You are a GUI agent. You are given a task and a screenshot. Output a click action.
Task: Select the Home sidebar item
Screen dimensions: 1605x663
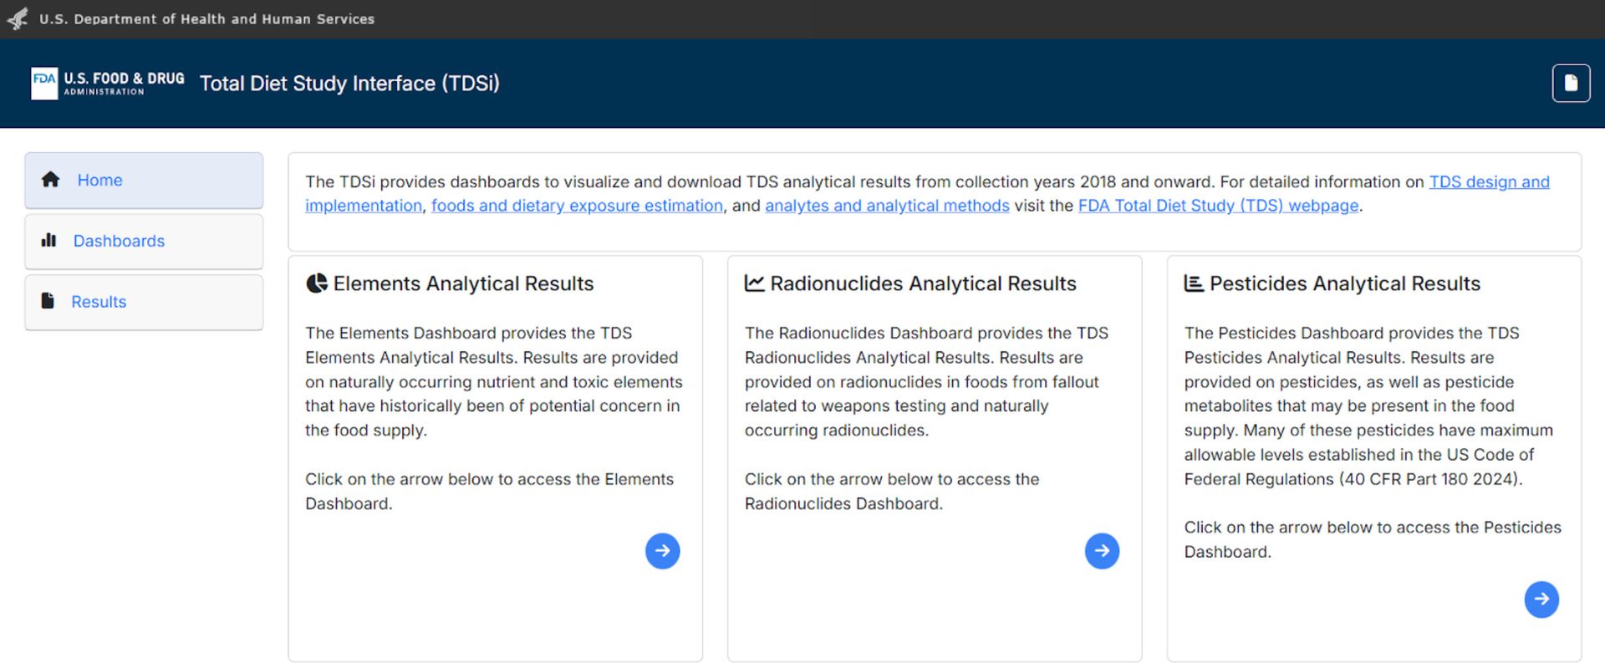point(144,181)
